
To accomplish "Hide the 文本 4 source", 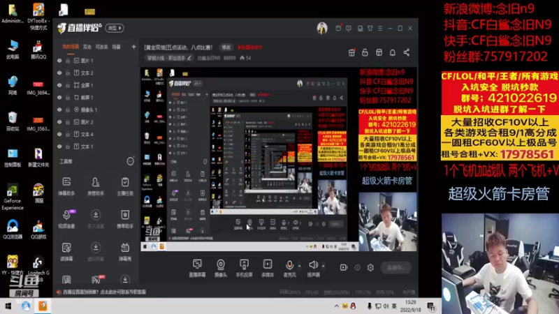I will point(59,134).
